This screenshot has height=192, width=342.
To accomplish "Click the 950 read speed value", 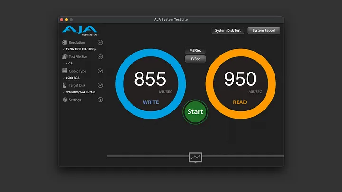I will (x=240, y=79).
